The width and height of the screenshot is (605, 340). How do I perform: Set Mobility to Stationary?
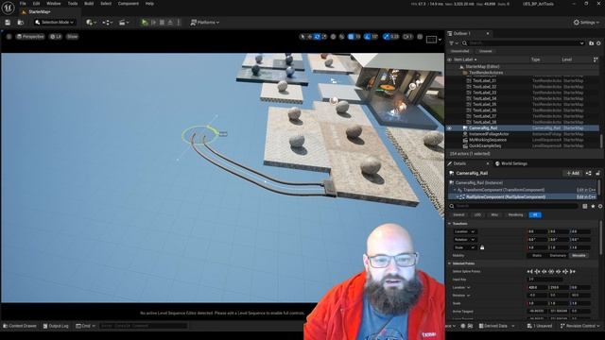558,256
